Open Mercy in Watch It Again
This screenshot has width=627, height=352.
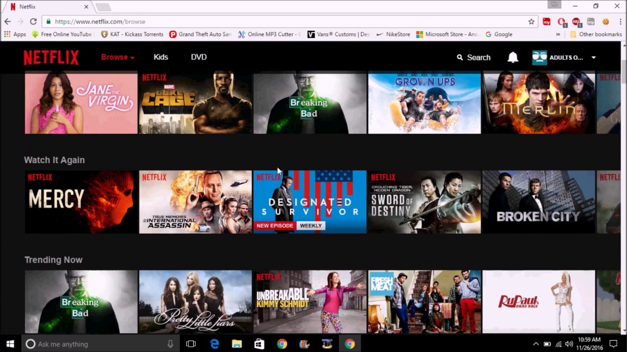coord(81,202)
